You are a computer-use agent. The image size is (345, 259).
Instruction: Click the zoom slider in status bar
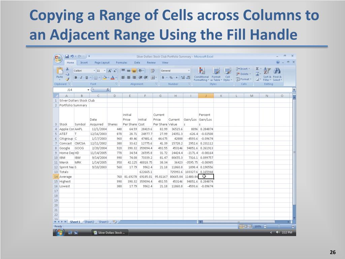[x=278, y=226]
